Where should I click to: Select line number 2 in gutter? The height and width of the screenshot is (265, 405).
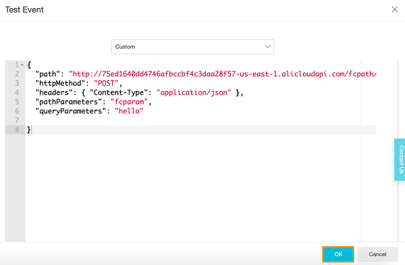[x=17, y=74]
